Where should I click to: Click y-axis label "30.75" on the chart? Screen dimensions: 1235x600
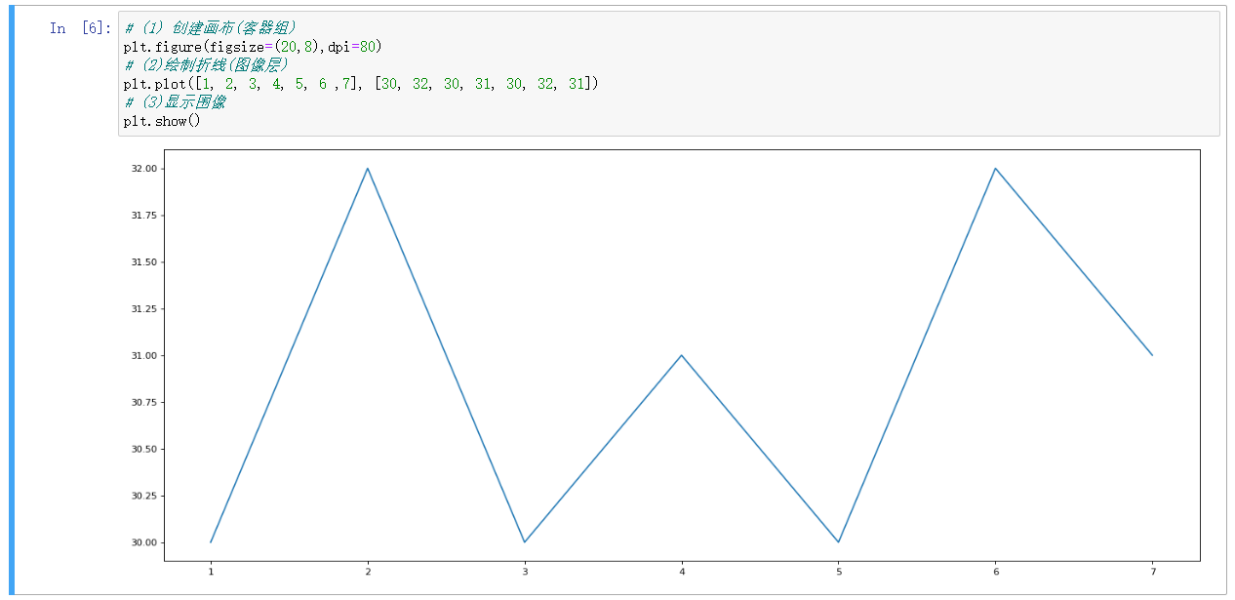tap(144, 403)
